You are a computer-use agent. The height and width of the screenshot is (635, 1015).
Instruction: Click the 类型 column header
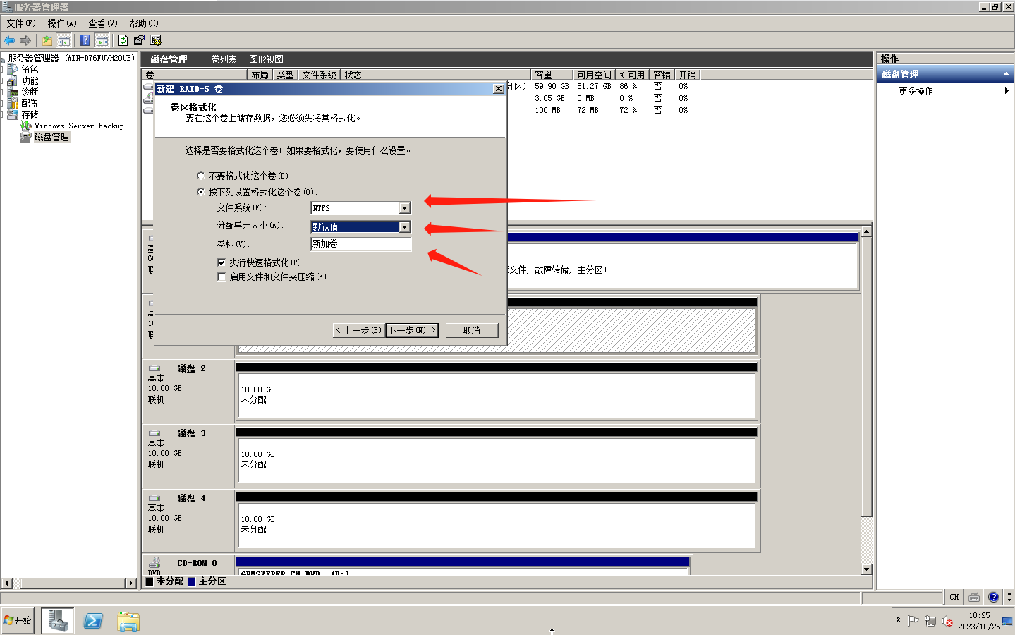285,75
